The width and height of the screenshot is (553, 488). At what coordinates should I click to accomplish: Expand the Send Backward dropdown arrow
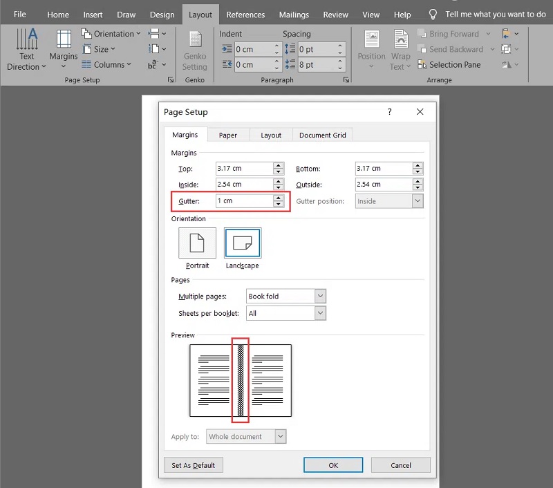492,49
